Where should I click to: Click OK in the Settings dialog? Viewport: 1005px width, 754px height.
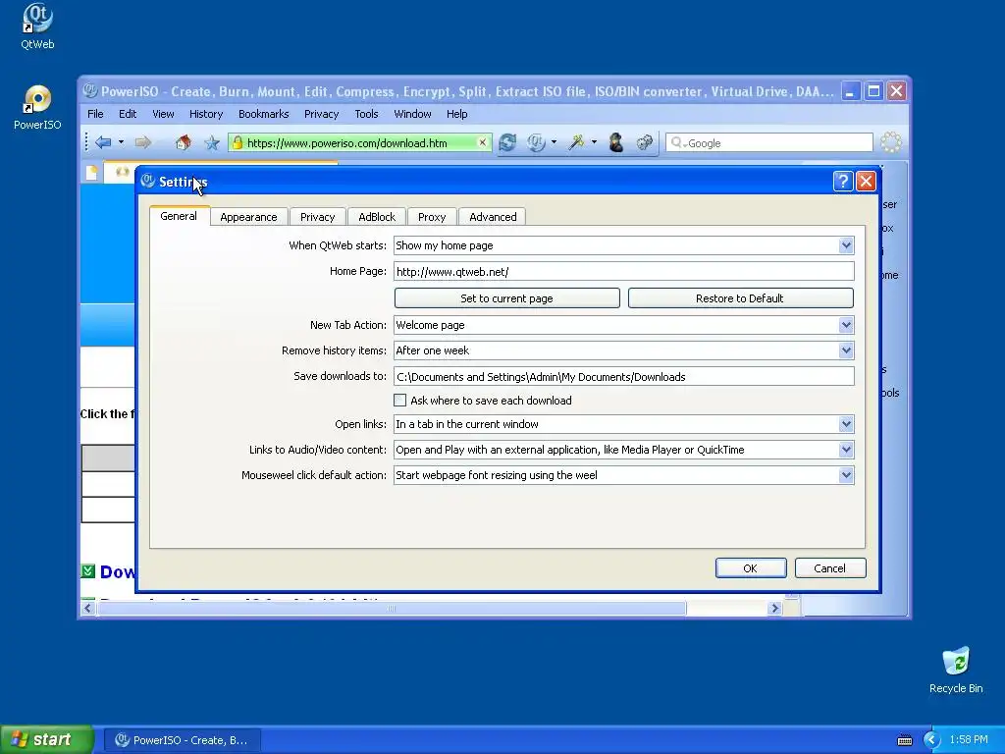(x=751, y=568)
